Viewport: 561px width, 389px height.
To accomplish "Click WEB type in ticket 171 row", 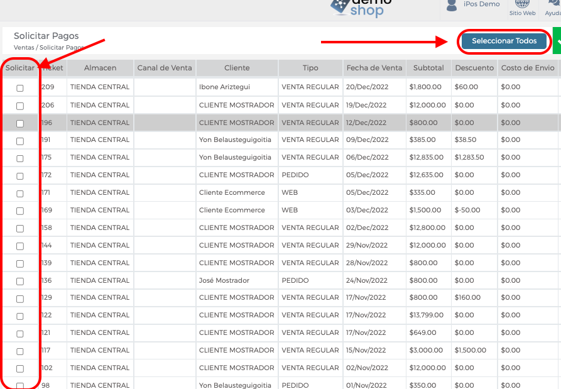I will click(x=290, y=192).
